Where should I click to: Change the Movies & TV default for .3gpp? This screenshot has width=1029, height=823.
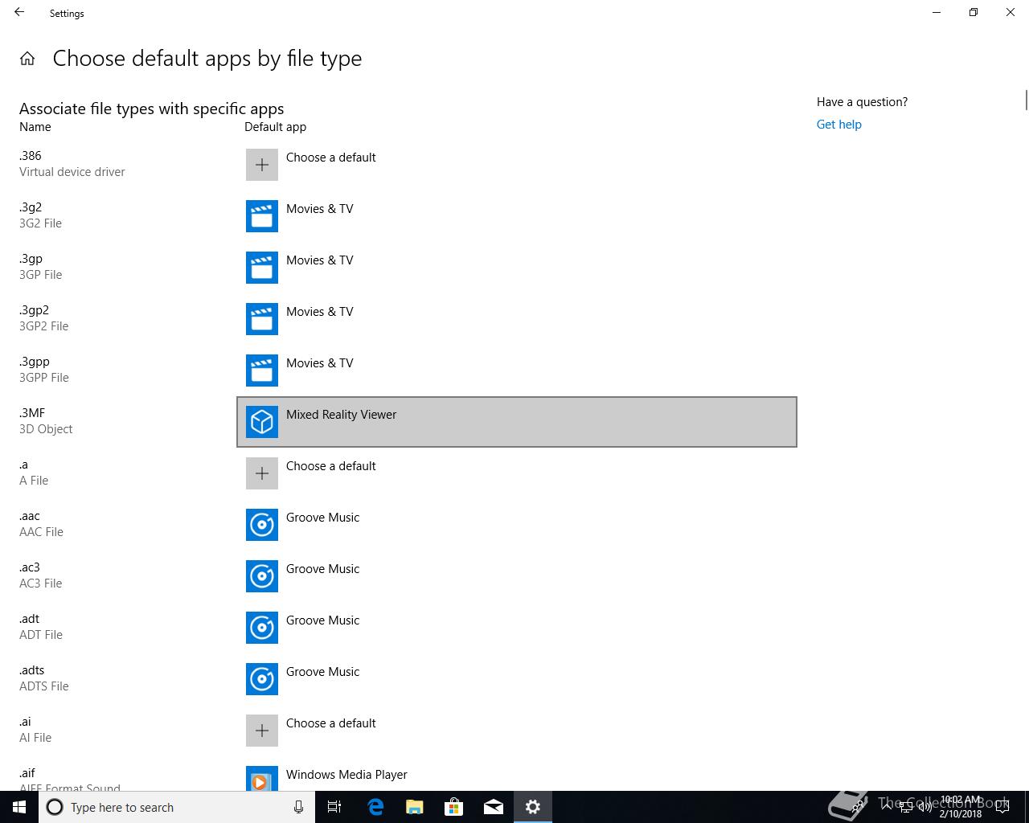[x=517, y=371]
